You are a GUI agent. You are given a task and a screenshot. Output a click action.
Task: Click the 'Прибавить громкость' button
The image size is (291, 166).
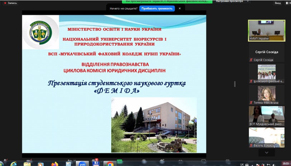157,9
